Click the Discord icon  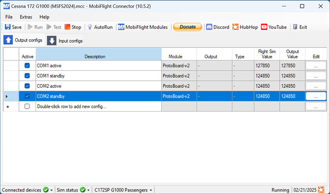tap(209, 27)
